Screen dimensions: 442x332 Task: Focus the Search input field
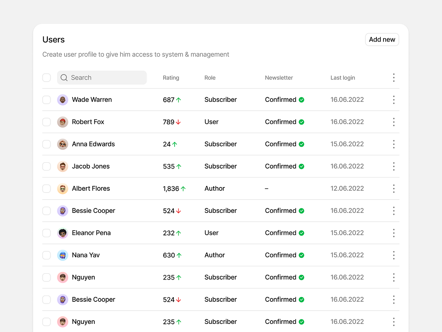pos(107,77)
